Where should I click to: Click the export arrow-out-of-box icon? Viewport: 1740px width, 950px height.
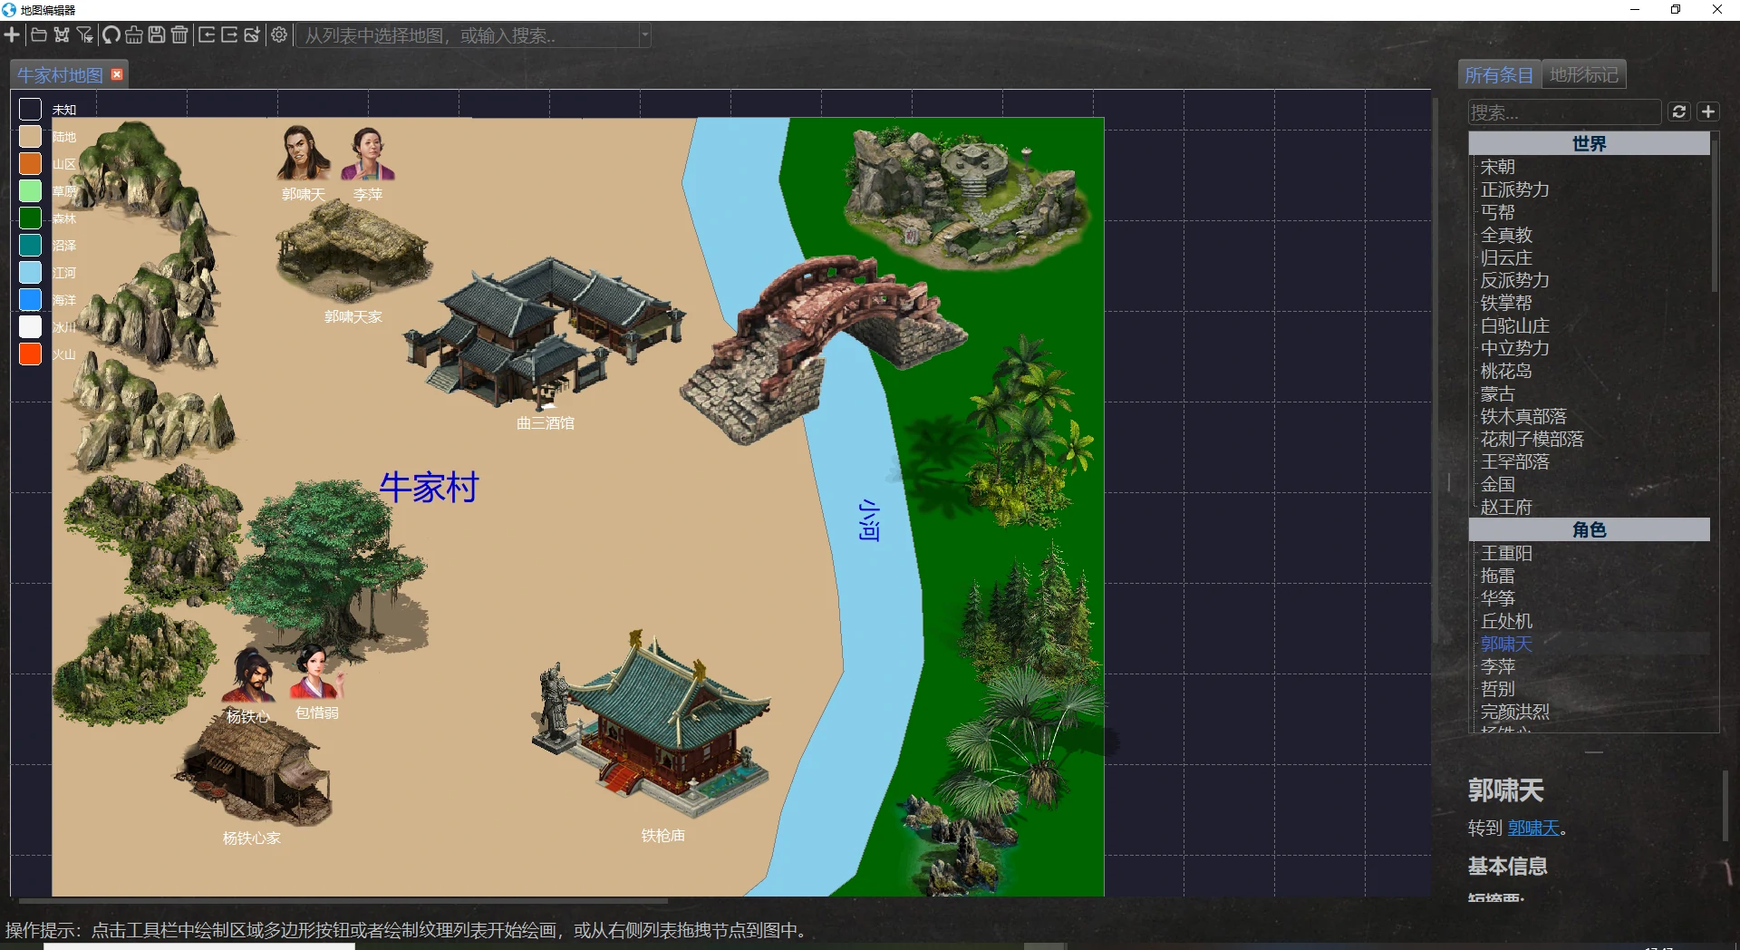[x=229, y=35]
